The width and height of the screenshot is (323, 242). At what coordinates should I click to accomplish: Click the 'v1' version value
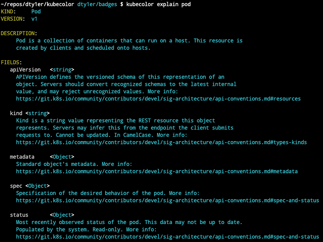[34, 19]
